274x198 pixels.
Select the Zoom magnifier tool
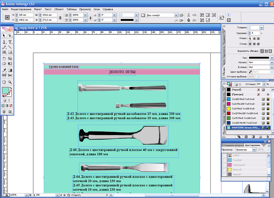[x=10, y=82]
